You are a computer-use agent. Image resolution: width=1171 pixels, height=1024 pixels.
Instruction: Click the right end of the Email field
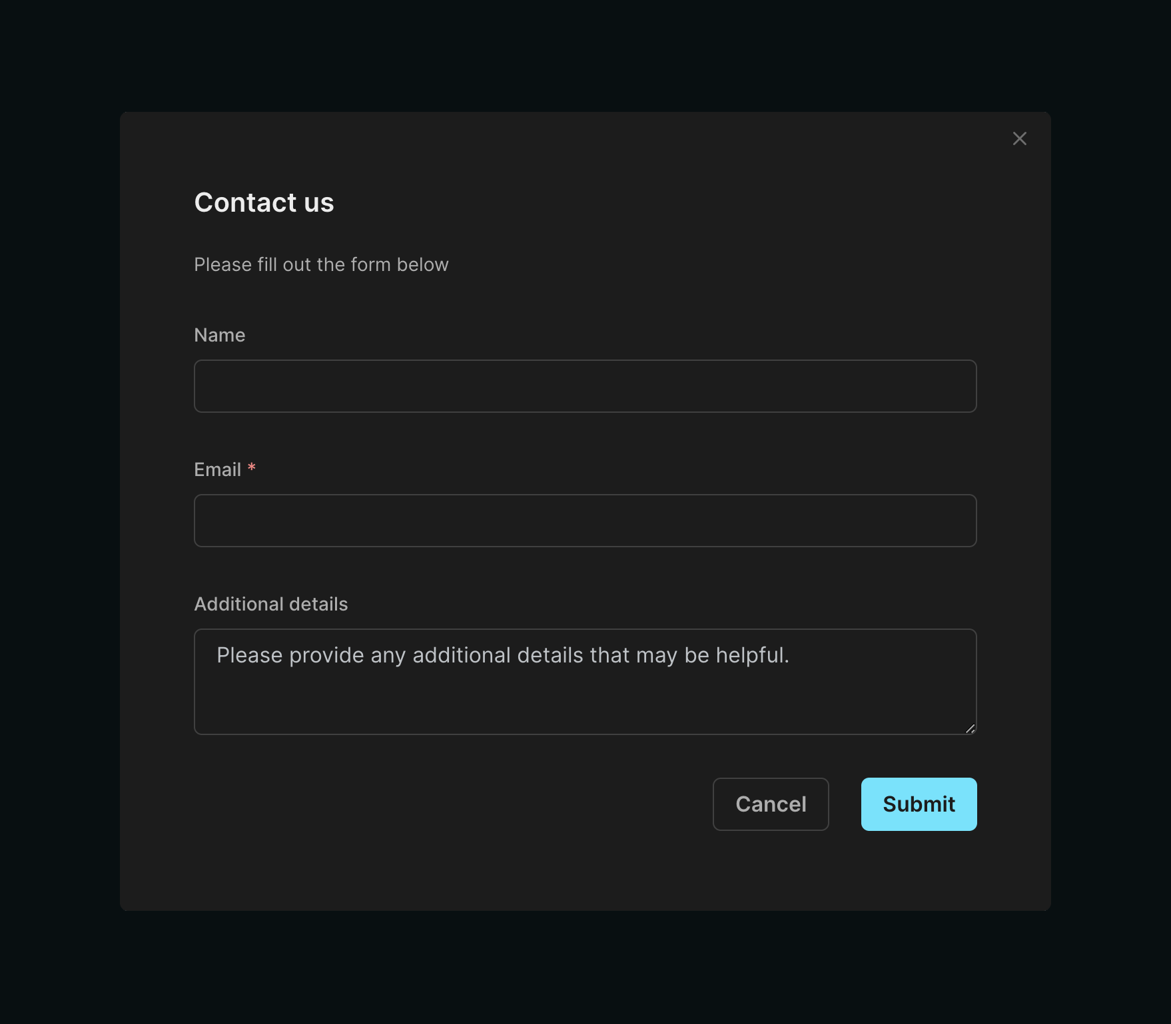pyautogui.click(x=946, y=521)
